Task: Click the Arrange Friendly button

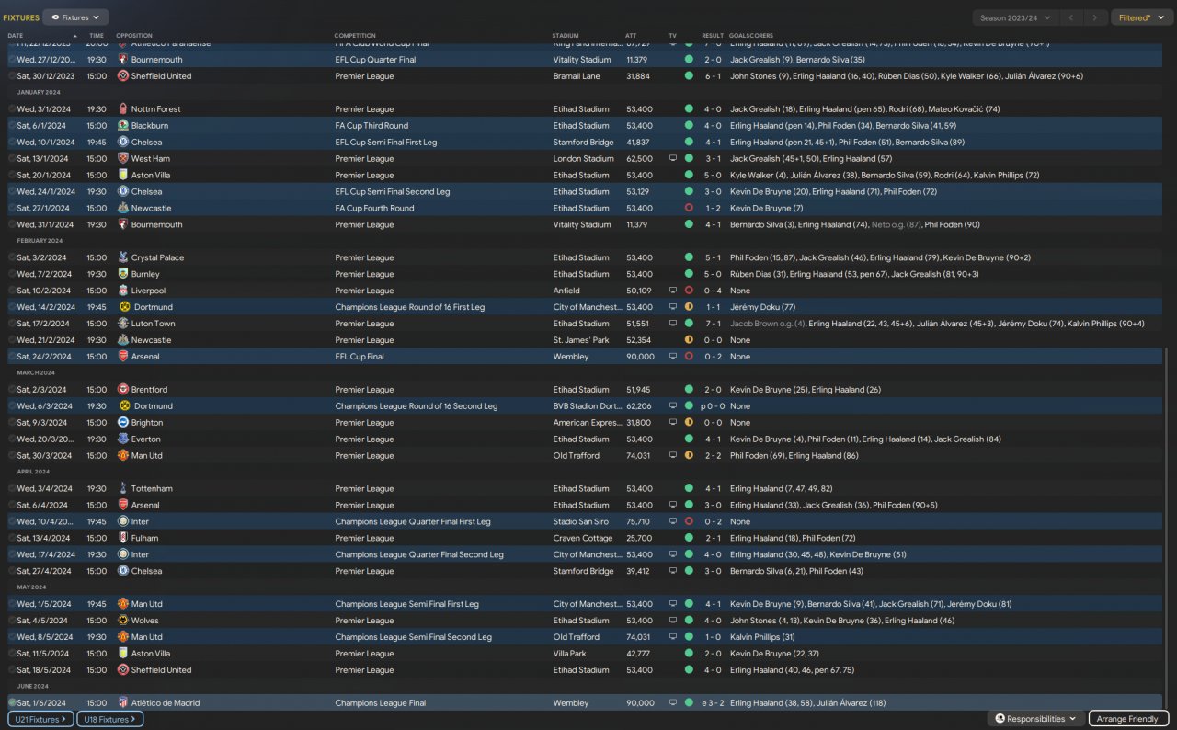Action: click(1129, 719)
